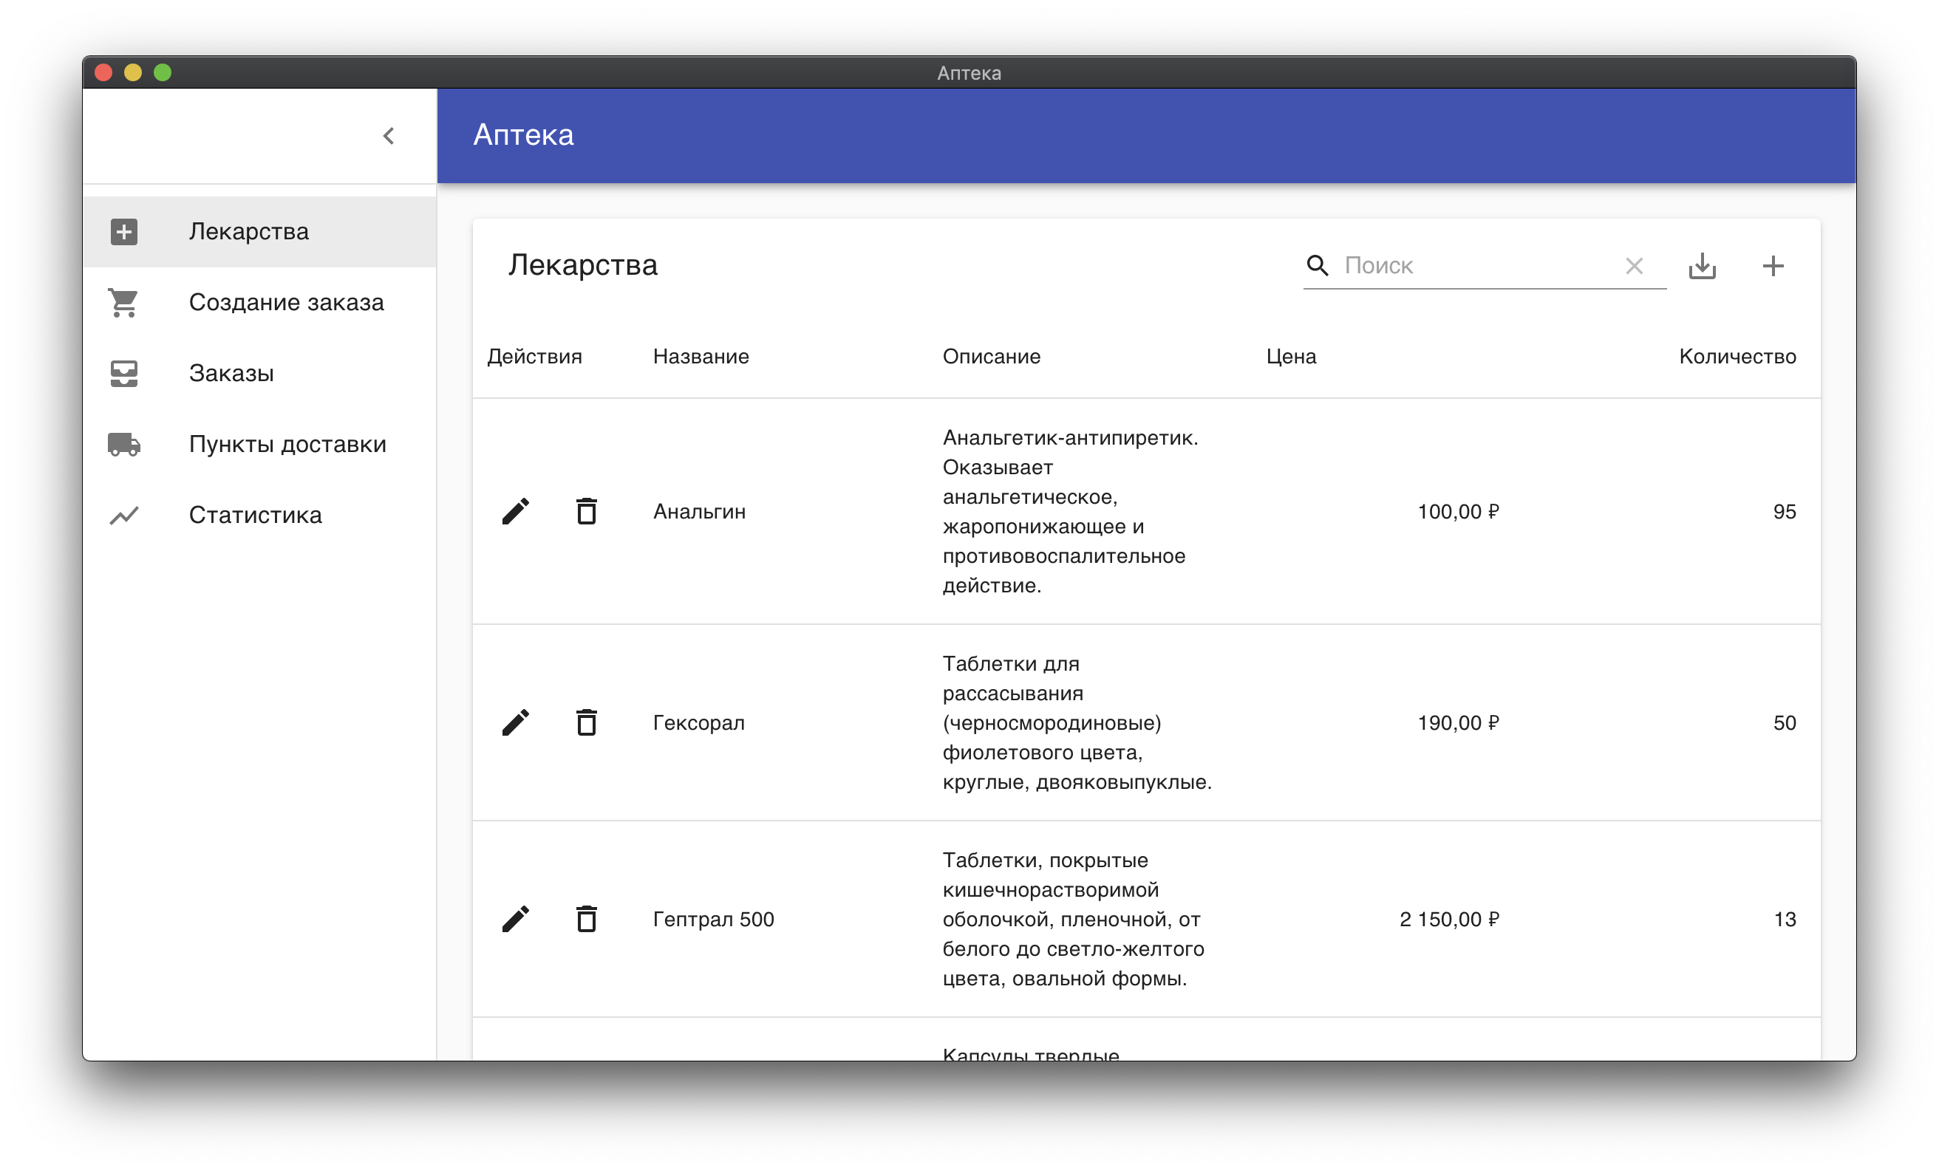Add a new medicine with plus icon

click(x=1772, y=266)
